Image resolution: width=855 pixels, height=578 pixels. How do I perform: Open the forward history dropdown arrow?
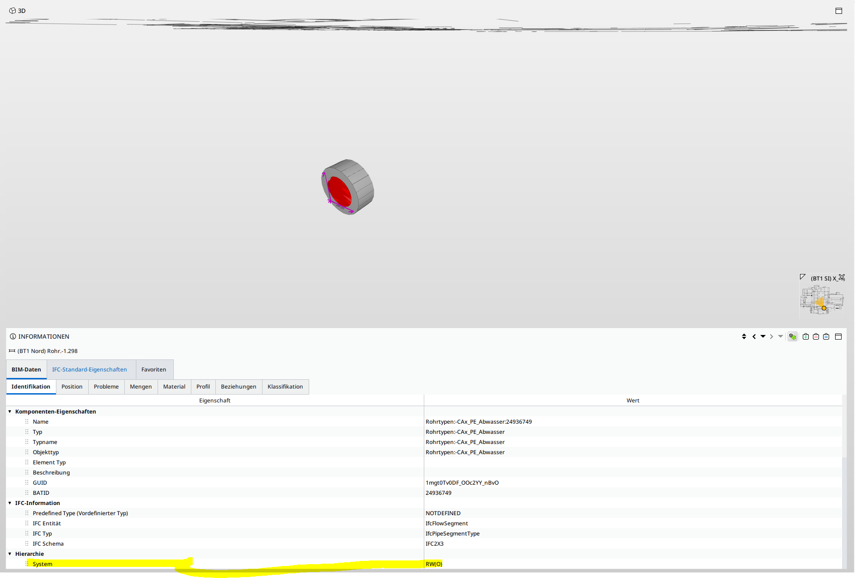click(x=781, y=336)
